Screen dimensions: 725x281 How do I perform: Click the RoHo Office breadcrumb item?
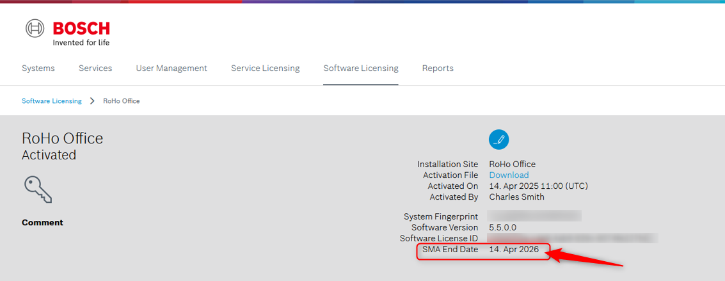point(122,101)
